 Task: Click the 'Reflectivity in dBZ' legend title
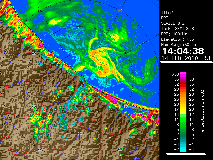pyautogui.click(x=202, y=112)
